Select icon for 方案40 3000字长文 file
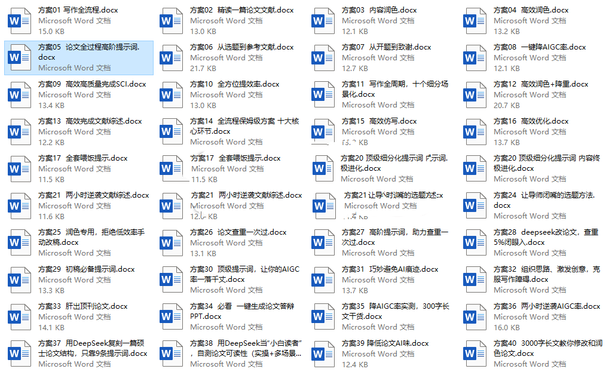The height and width of the screenshot is (375, 606). click(475, 354)
